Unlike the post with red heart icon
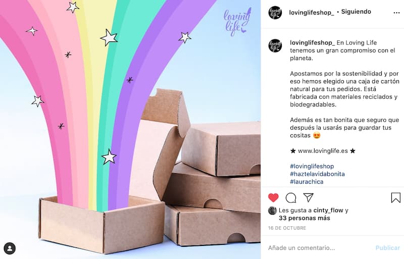Image resolution: width=404 pixels, height=259 pixels. pyautogui.click(x=273, y=198)
